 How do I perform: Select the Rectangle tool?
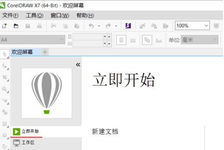5,124
